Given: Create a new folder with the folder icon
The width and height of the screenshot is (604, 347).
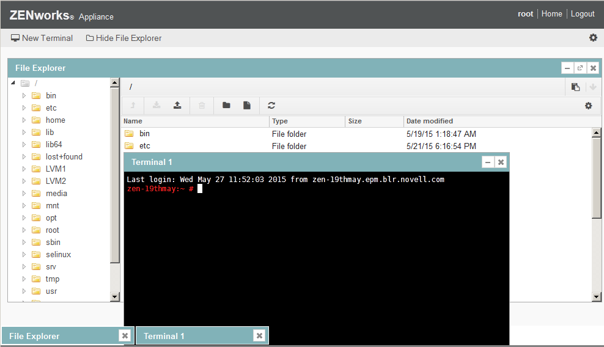Looking at the screenshot, I should click(x=226, y=105).
